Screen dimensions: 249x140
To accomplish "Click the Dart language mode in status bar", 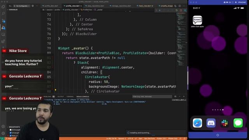I will pos(140,138).
